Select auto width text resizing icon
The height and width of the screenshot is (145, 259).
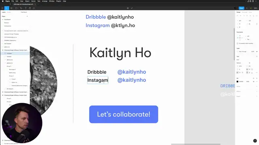click(x=247, y=69)
